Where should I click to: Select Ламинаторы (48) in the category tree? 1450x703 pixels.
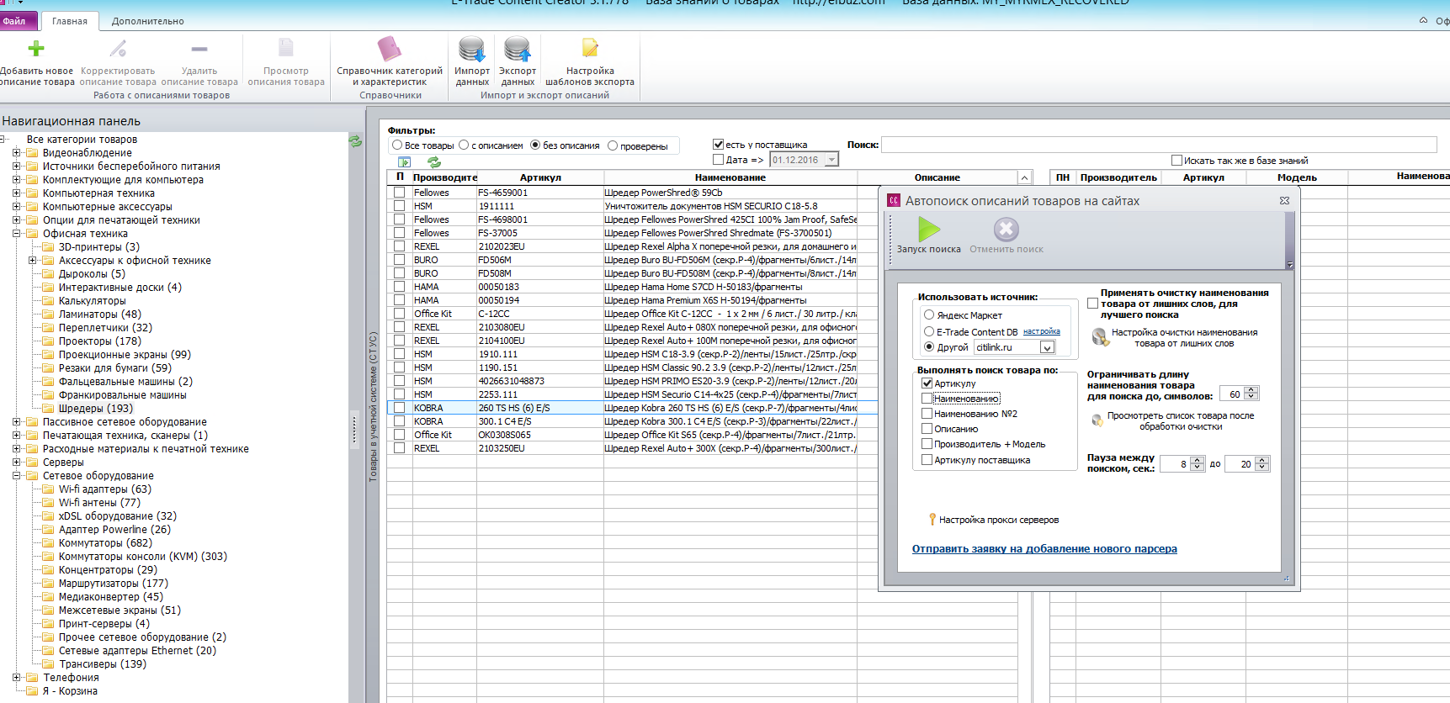(99, 314)
